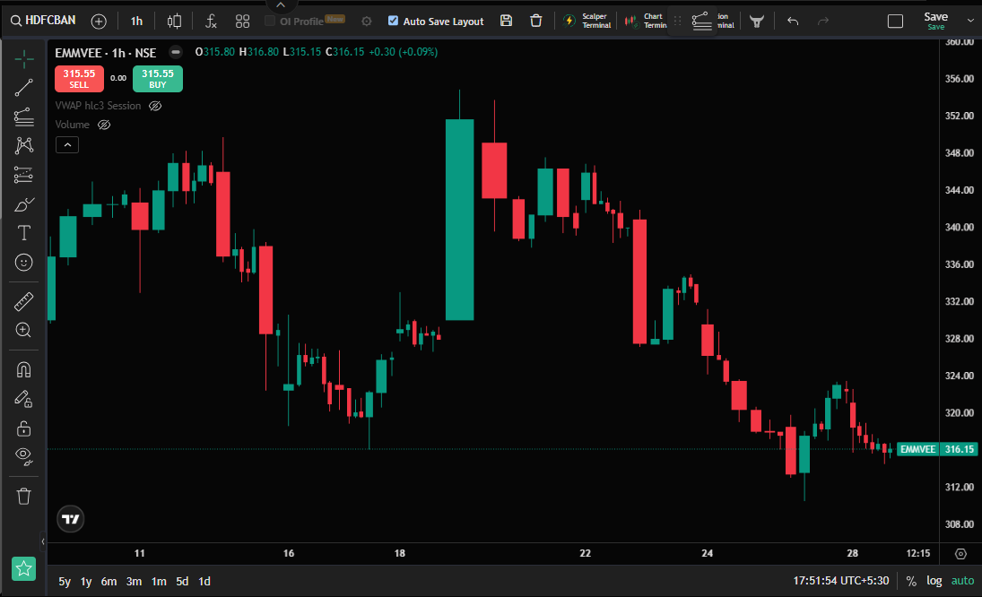Open time axis gear settings icon

(960, 554)
